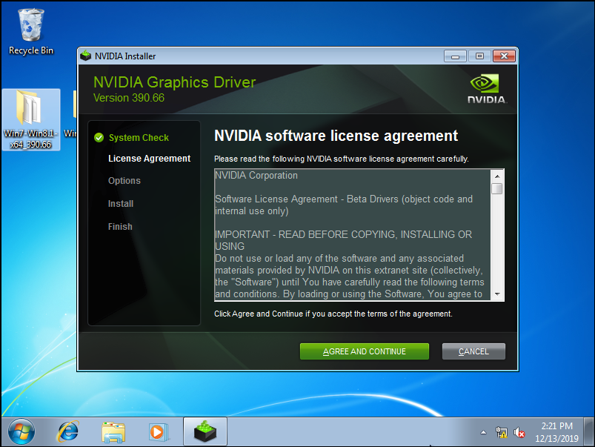This screenshot has width=595, height=447.
Task: Click the Show desktop button
Action: pyautogui.click(x=589, y=432)
